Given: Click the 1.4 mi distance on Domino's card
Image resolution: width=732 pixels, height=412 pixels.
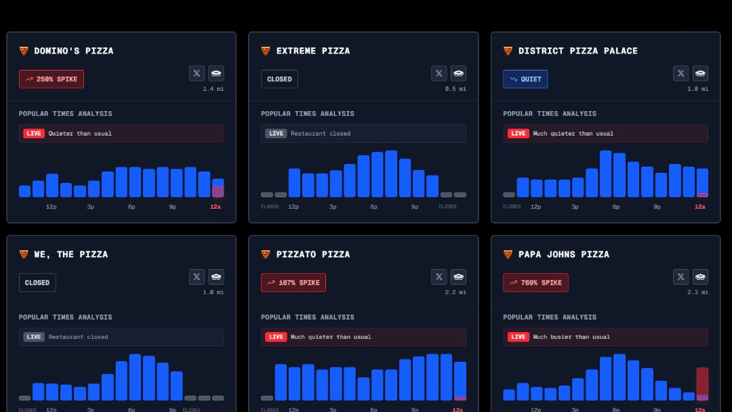Looking at the screenshot, I should coord(213,89).
